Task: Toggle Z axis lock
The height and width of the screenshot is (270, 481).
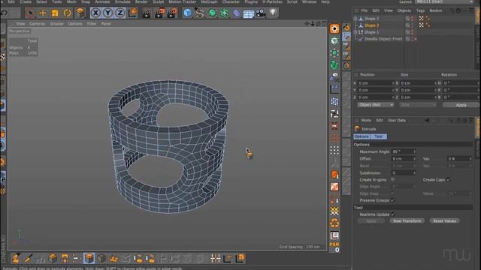Action: (x=120, y=13)
